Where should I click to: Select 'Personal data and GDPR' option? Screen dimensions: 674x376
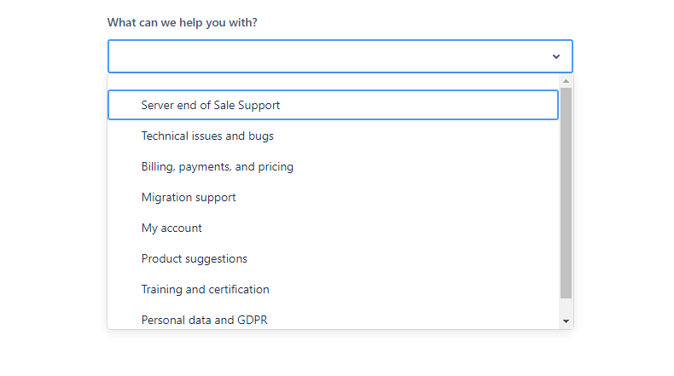(x=333, y=318)
